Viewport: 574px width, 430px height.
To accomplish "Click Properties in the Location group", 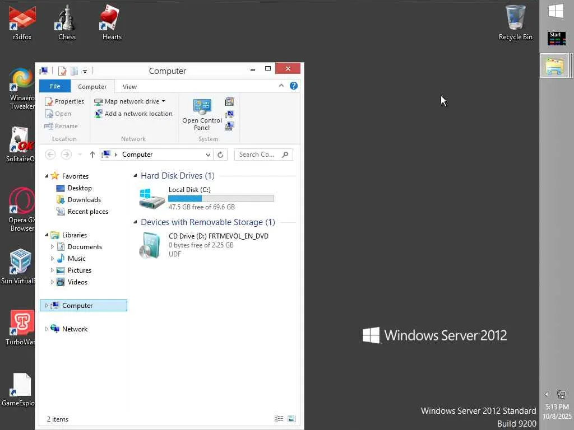I will (64, 101).
